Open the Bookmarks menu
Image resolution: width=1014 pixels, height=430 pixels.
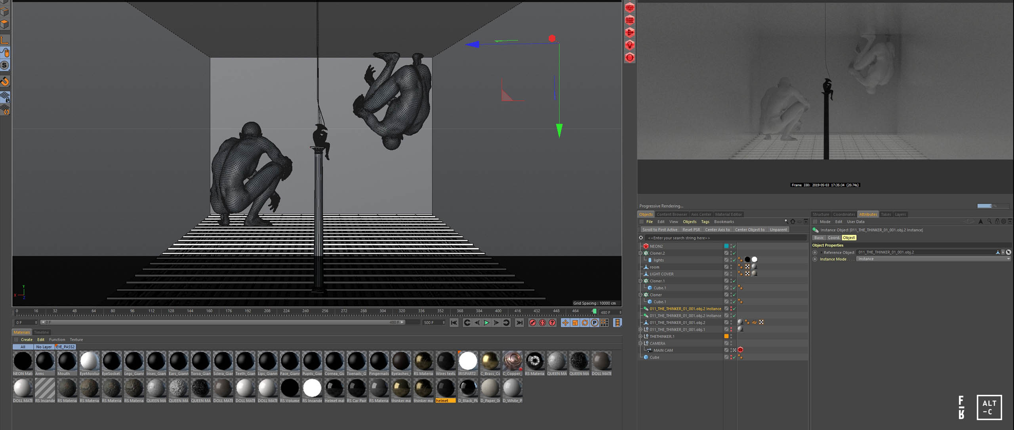coord(724,222)
